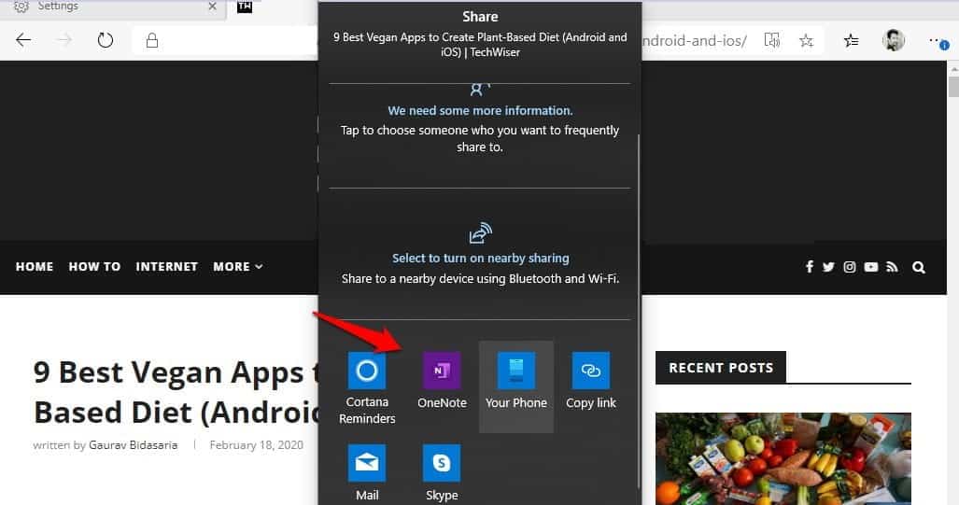Visit TechWiser Instagram profile
Viewport: 959px width, 505px height.
pyautogui.click(x=850, y=267)
